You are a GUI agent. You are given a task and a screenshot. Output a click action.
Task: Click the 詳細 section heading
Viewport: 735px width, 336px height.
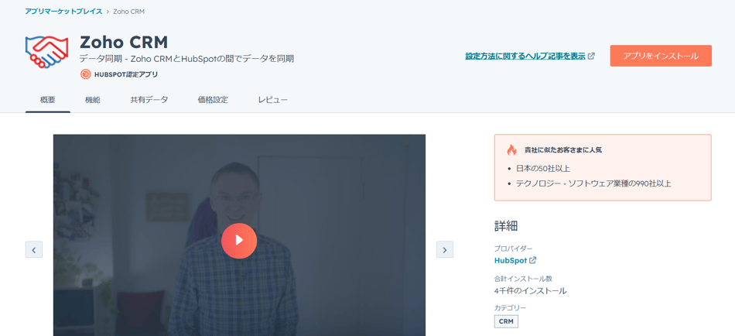click(506, 226)
